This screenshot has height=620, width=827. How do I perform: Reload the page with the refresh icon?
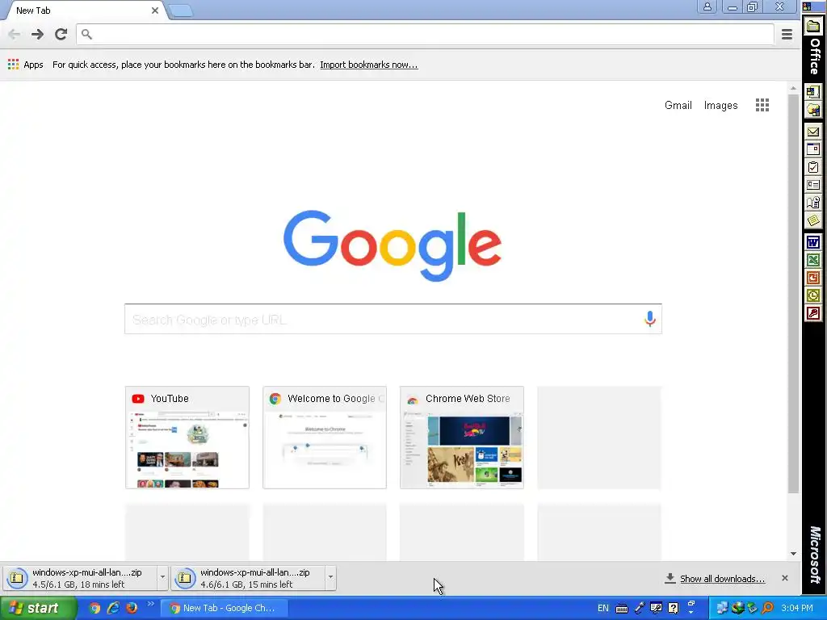click(61, 34)
